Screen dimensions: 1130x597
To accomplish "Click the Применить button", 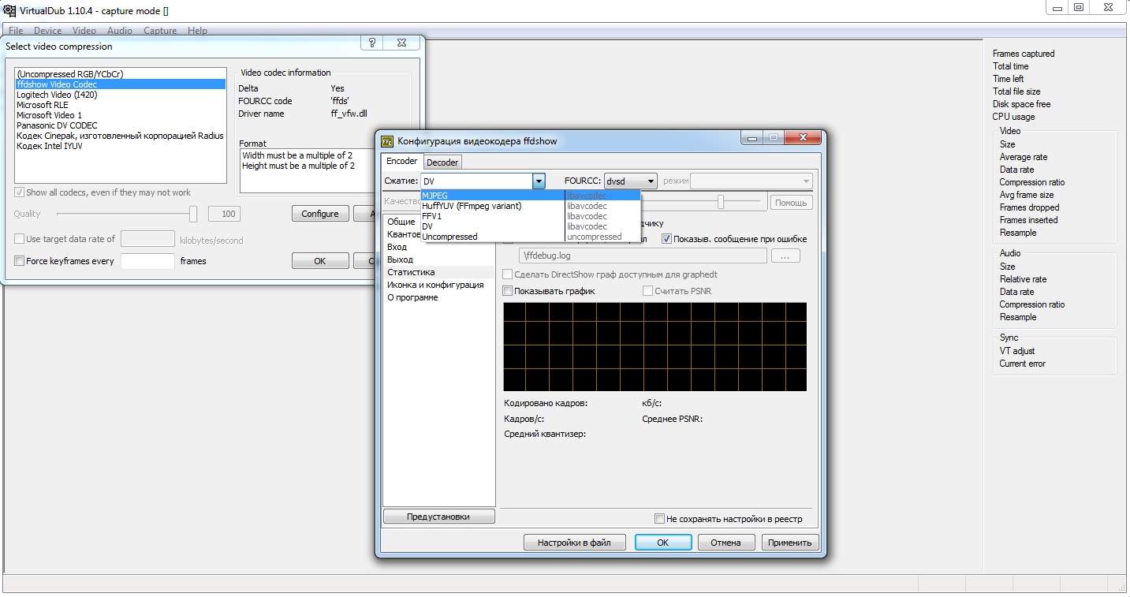I will 790,543.
